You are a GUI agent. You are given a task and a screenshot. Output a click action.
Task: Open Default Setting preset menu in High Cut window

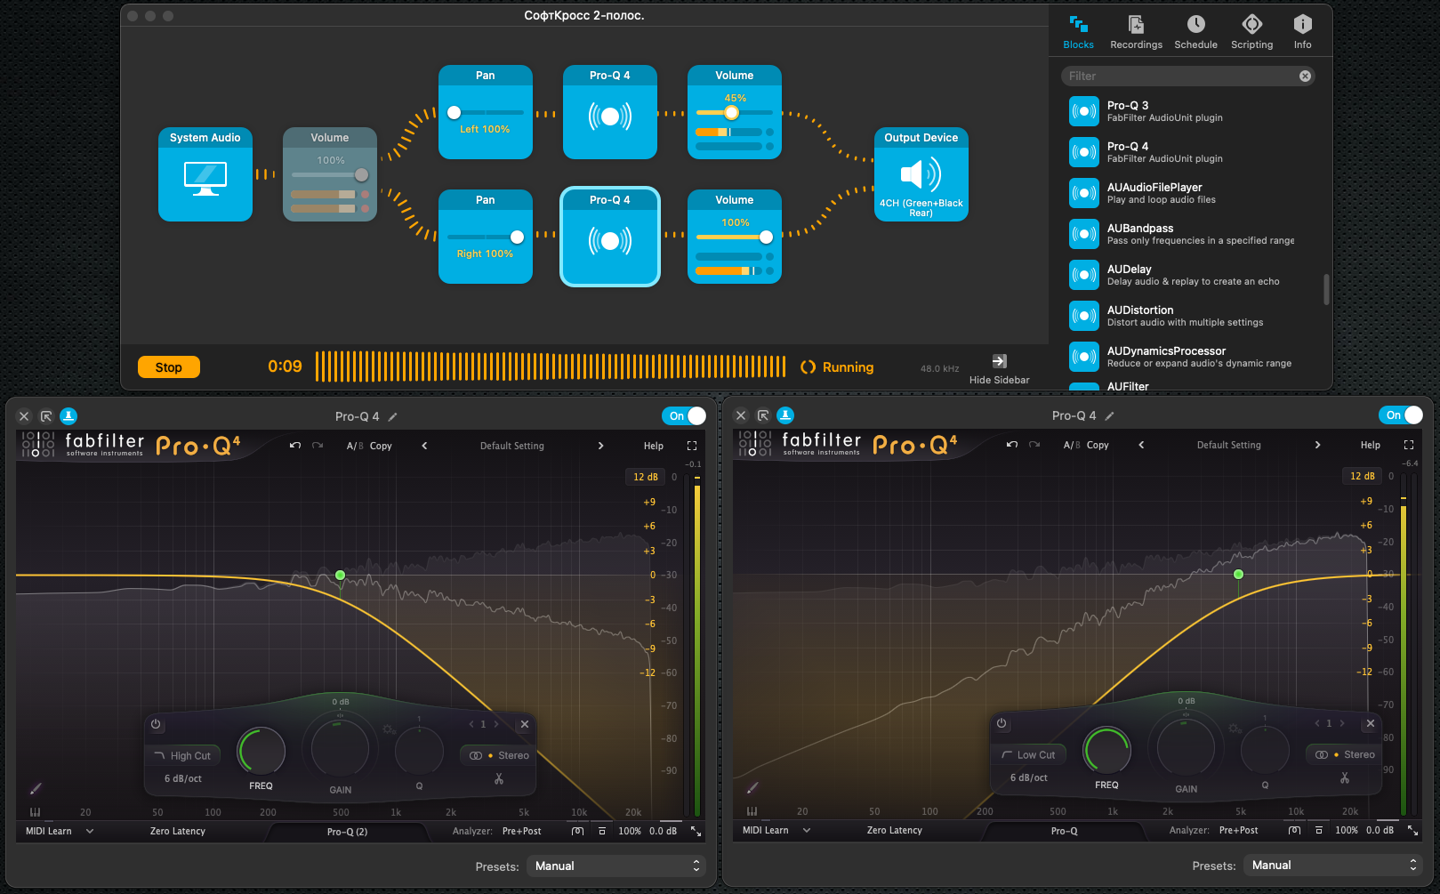(512, 446)
